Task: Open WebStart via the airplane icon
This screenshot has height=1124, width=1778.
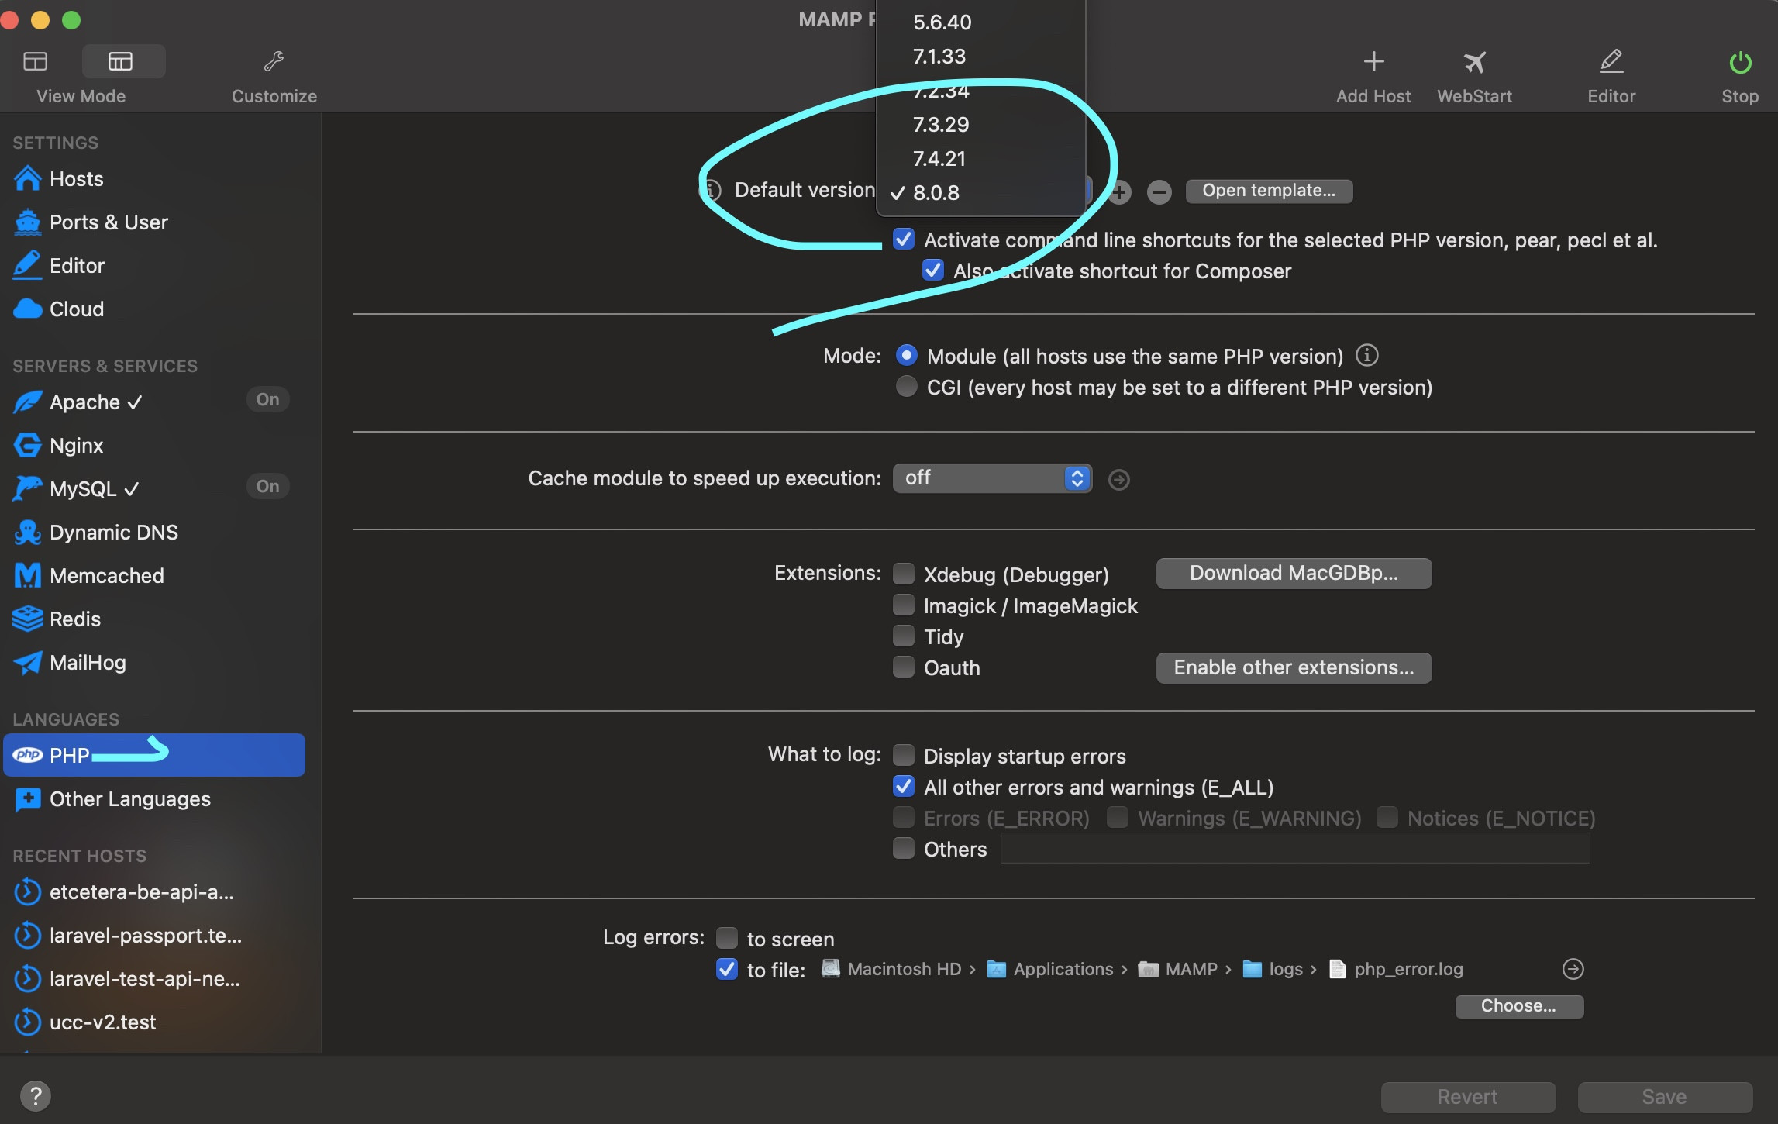Action: [x=1473, y=61]
